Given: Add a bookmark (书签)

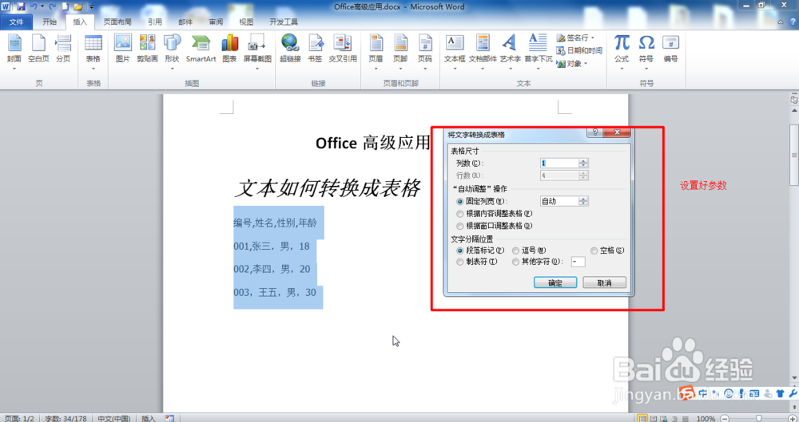Looking at the screenshot, I should click(315, 49).
